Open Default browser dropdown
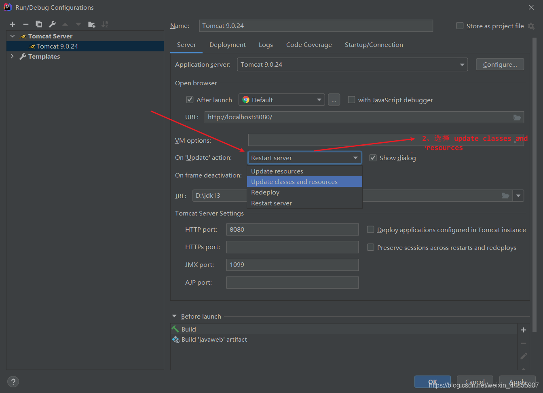The image size is (543, 393). click(282, 100)
